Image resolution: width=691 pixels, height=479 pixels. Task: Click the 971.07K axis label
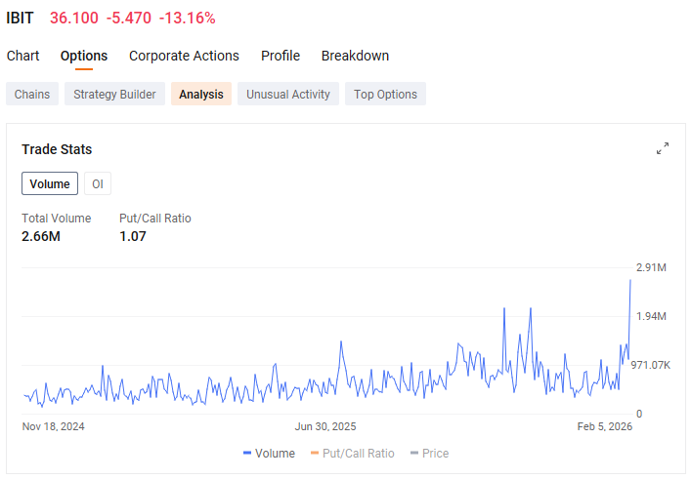pyautogui.click(x=651, y=365)
